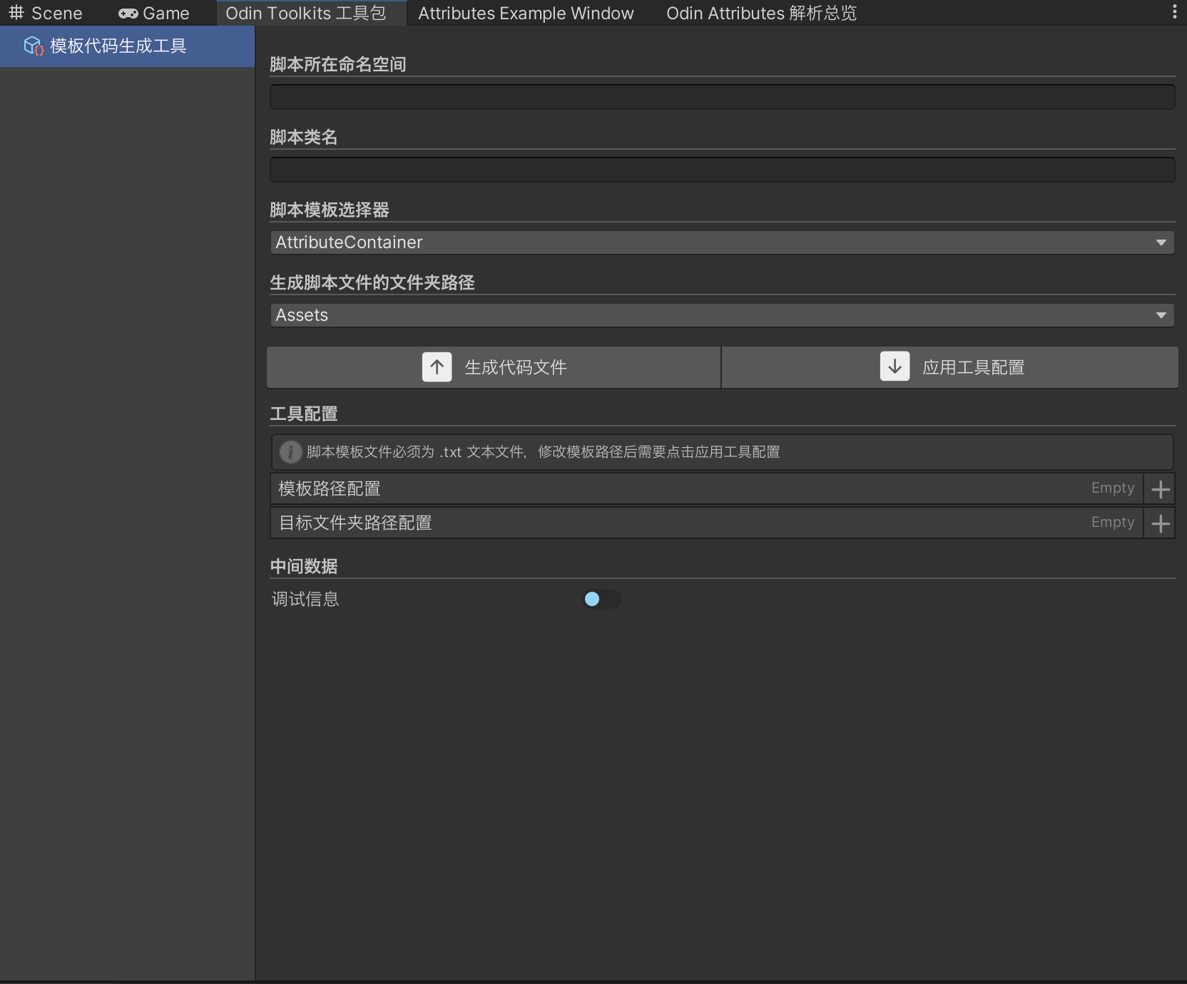
Task: Click the Game tab controller icon
Action: pyautogui.click(x=128, y=13)
